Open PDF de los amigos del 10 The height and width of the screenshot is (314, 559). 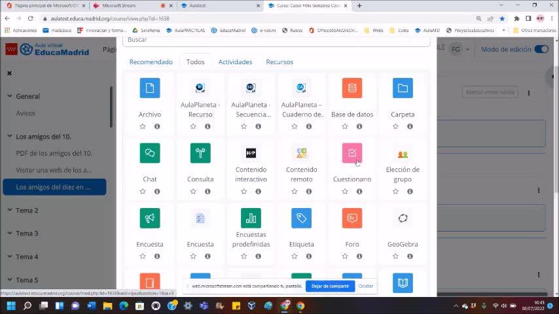point(54,153)
